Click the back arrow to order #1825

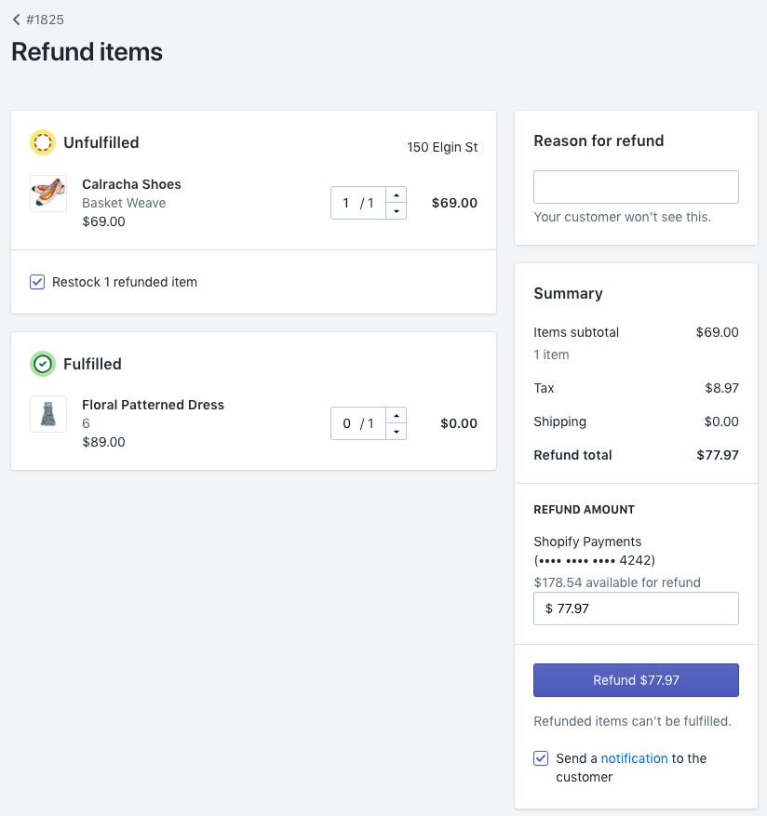(17, 20)
